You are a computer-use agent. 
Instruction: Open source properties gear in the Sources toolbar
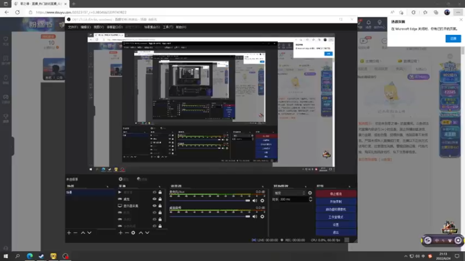[x=133, y=233]
